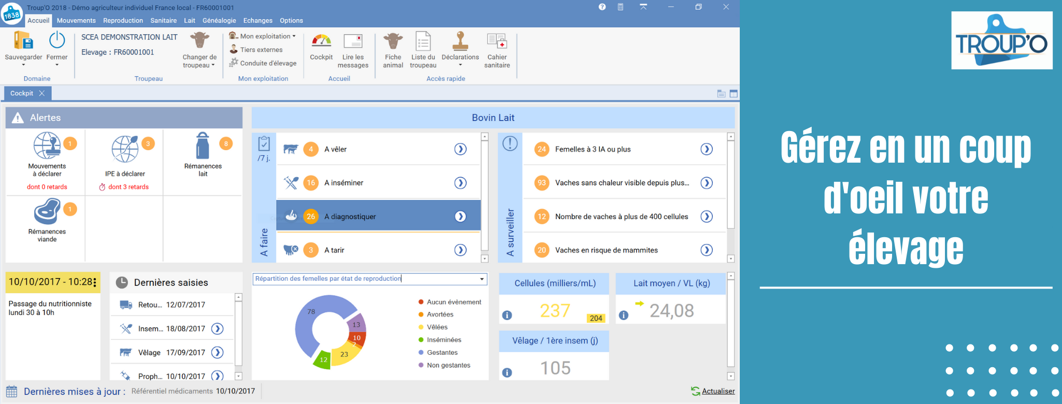This screenshot has height=404, width=1062.
Task: Open Conduite d'élevage settings
Action: pyautogui.click(x=263, y=63)
